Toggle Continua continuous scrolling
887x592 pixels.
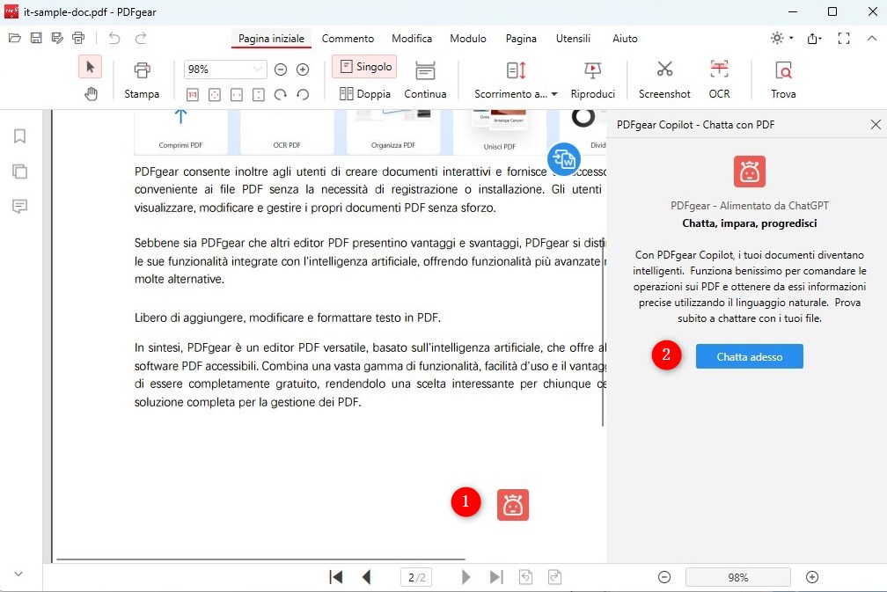tap(425, 80)
